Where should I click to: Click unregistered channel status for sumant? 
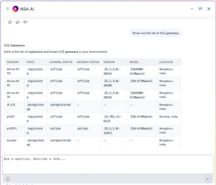60,140
